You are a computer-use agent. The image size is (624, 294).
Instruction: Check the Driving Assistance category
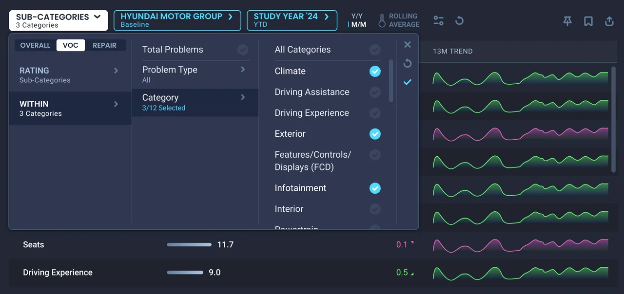point(375,92)
